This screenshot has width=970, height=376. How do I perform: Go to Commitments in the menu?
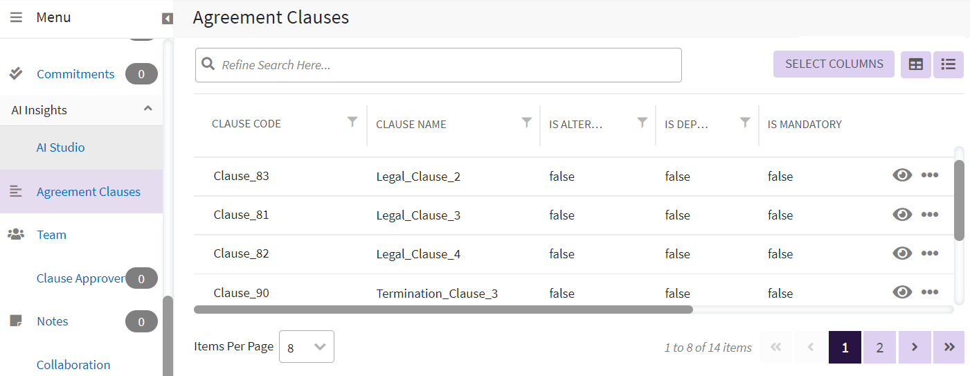tap(75, 74)
